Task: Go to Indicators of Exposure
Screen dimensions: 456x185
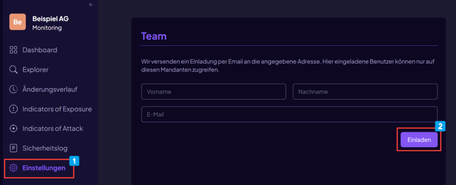Action: click(57, 109)
